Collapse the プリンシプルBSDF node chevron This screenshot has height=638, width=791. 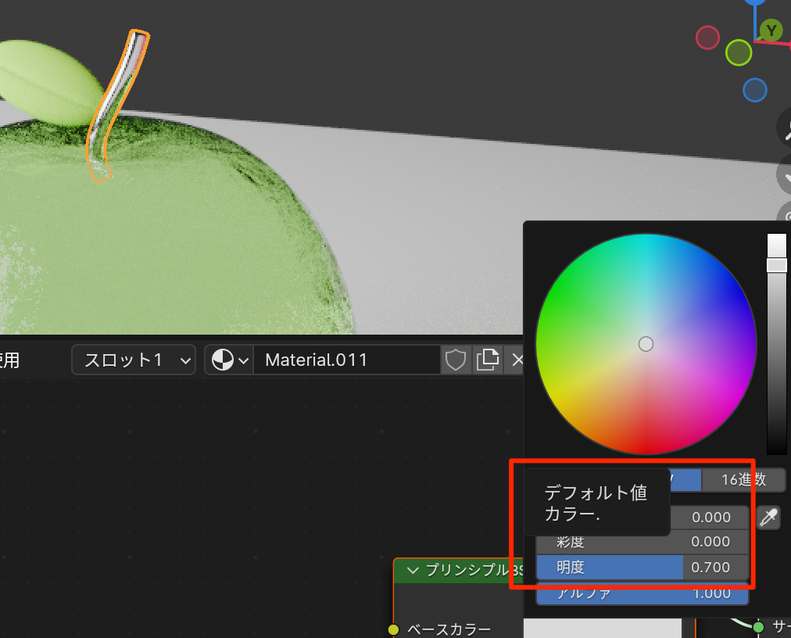coord(413,570)
